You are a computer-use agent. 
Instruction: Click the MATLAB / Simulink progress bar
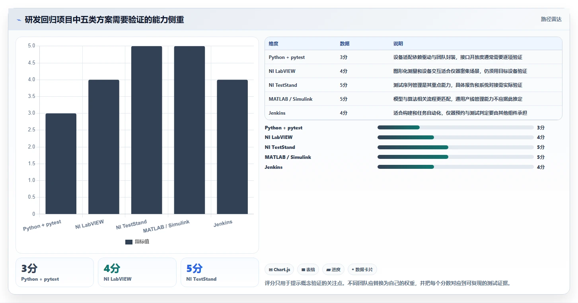(x=455, y=157)
